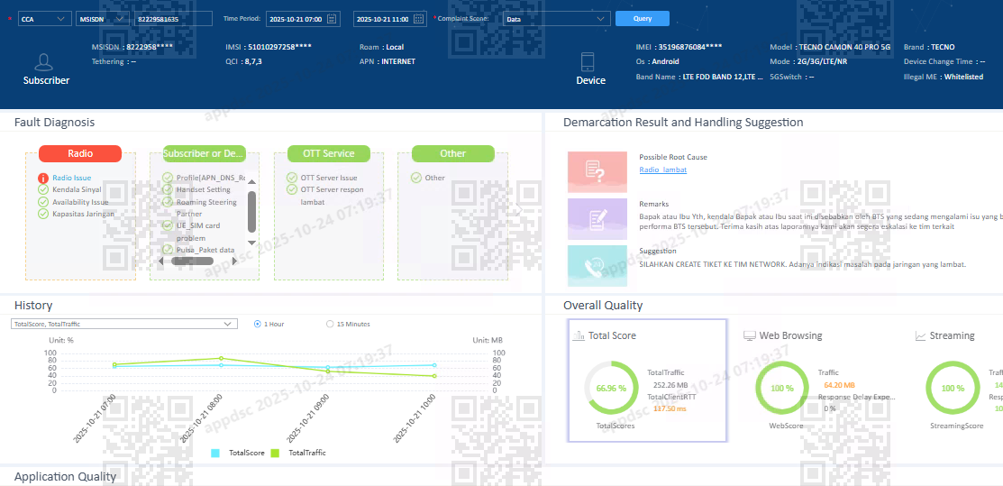Click the 117.50 ms TotalClientRTT value
Screen dimensions: 1003x486
[670, 408]
